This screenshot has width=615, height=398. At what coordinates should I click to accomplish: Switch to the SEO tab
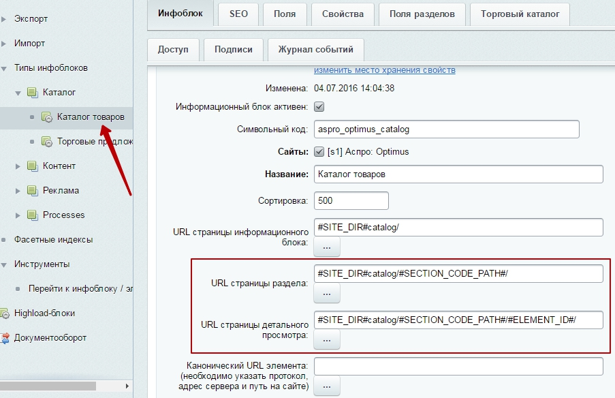pos(238,14)
